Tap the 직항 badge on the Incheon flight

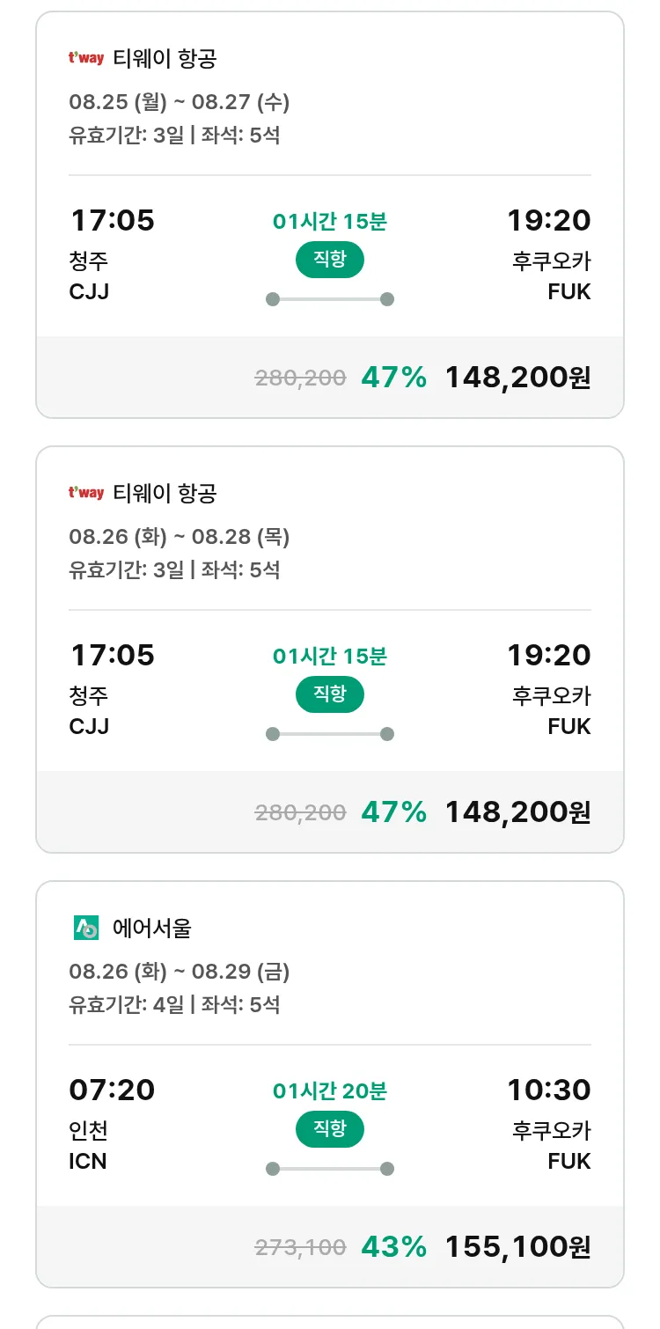[x=330, y=1129]
